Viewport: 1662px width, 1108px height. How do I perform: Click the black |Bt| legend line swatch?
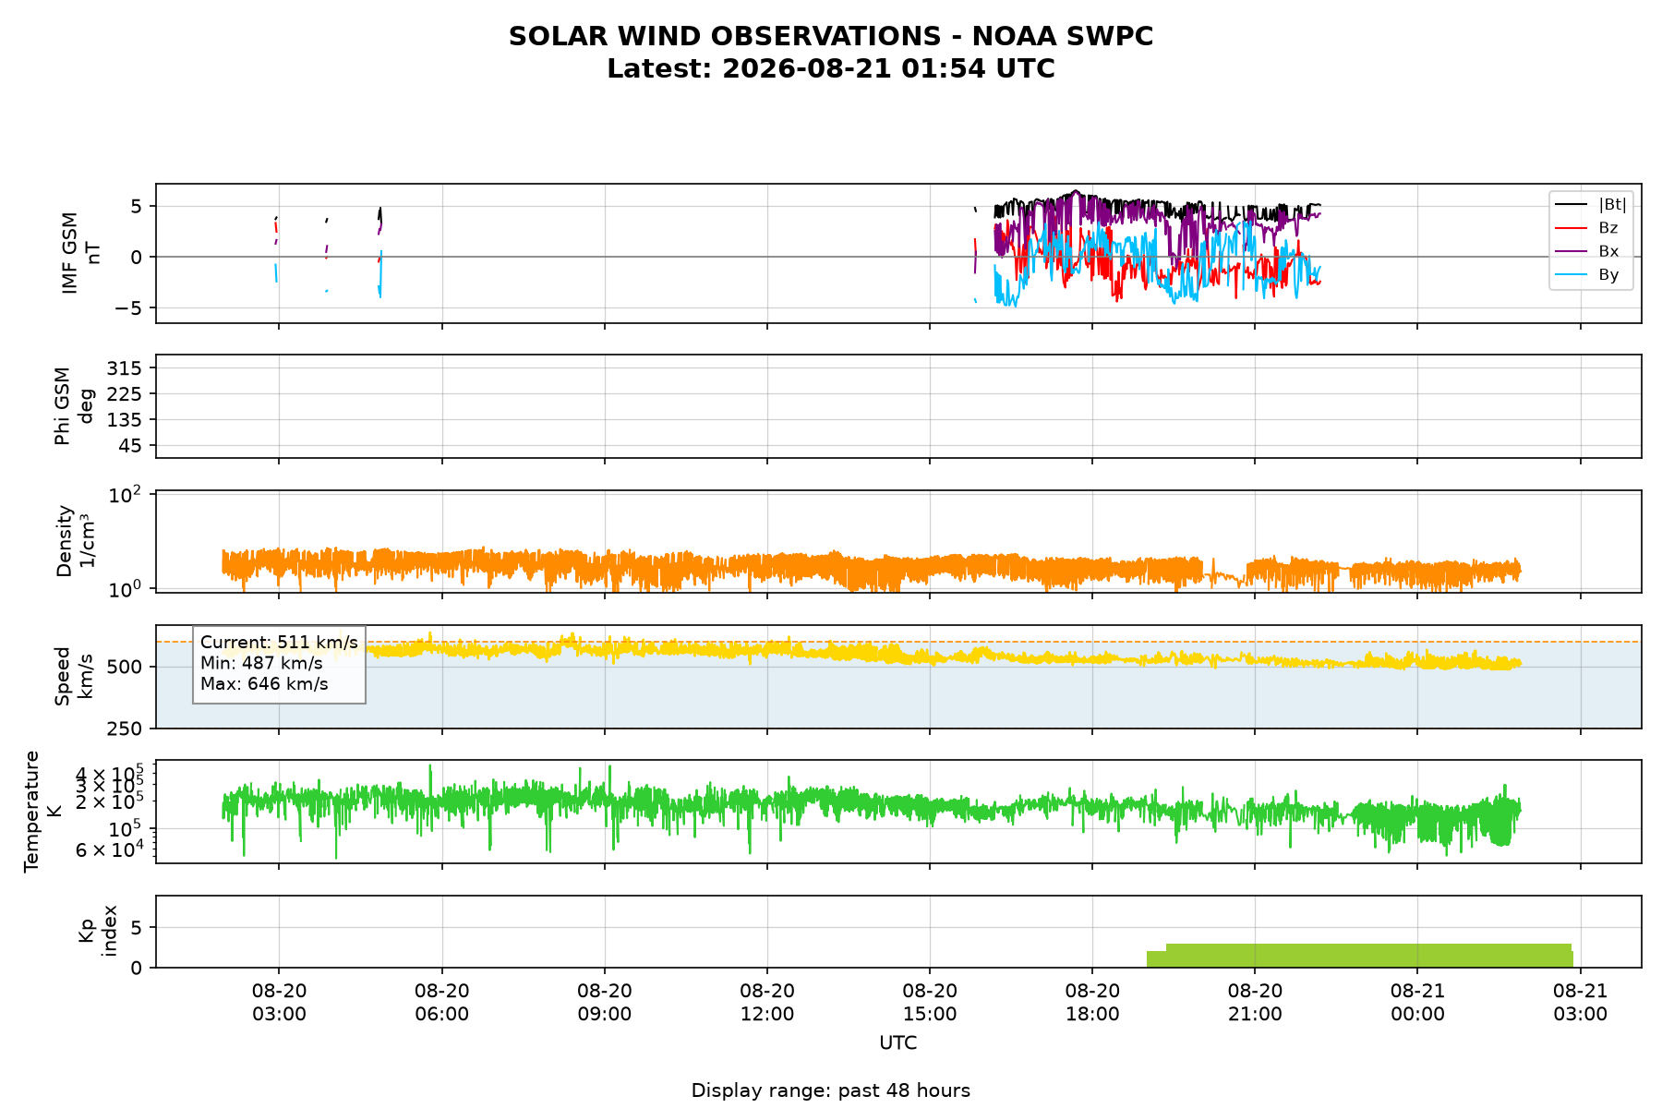[1572, 204]
